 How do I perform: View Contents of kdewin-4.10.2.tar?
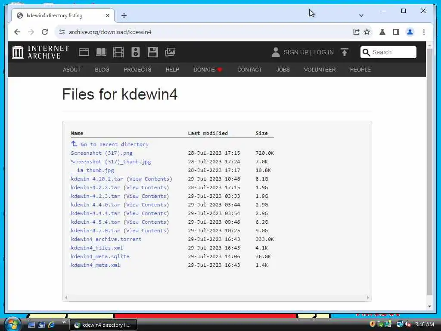(149, 179)
